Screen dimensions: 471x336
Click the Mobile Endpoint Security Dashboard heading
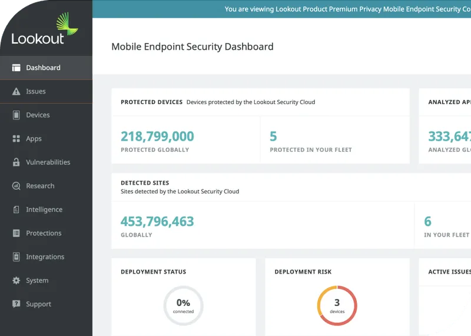(x=193, y=46)
